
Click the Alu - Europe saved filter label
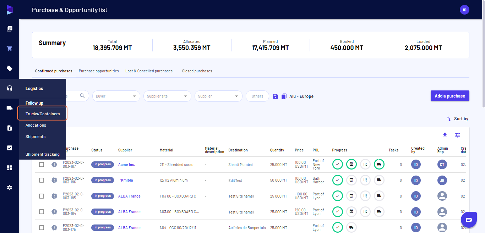(301, 96)
